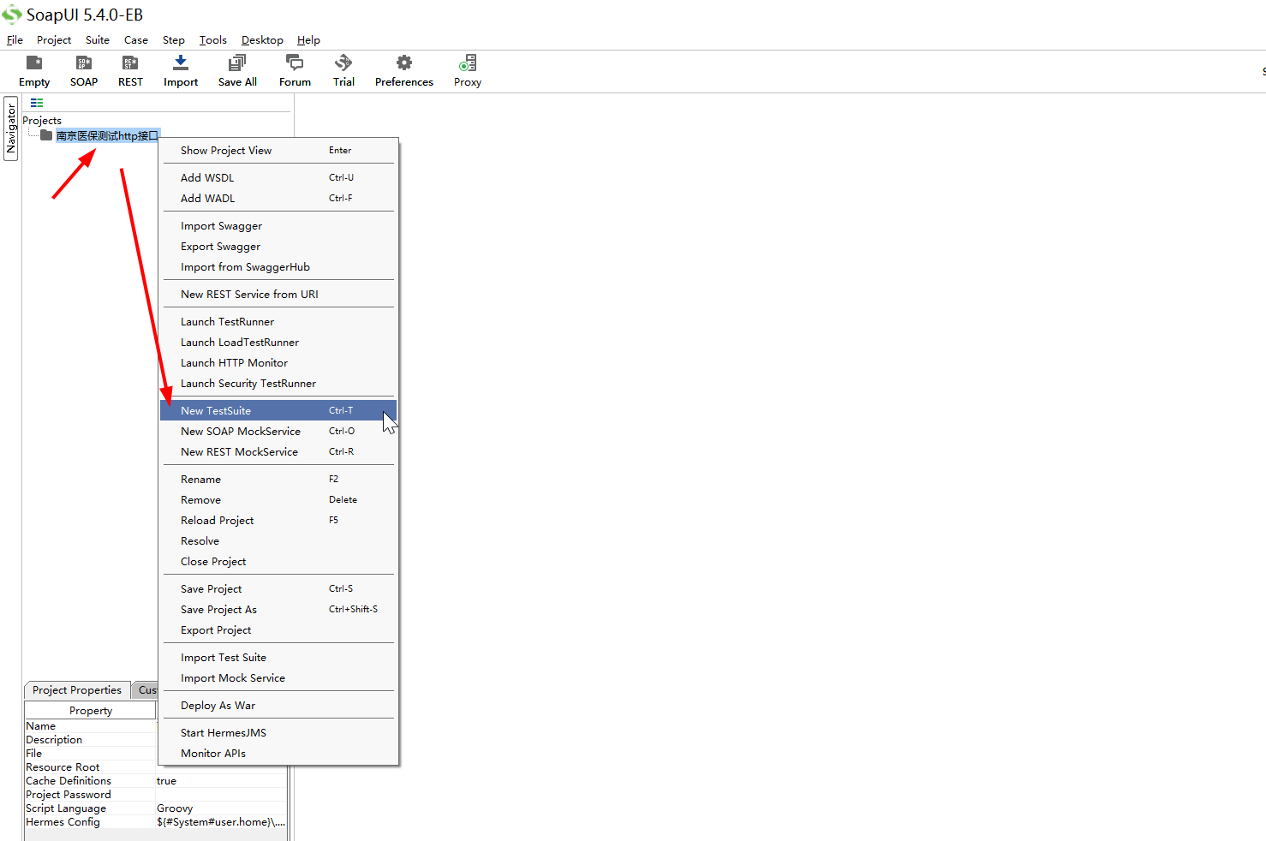The height and width of the screenshot is (841, 1266).
Task: Select the 南京医保测试http接口 project node
Action: pos(108,135)
